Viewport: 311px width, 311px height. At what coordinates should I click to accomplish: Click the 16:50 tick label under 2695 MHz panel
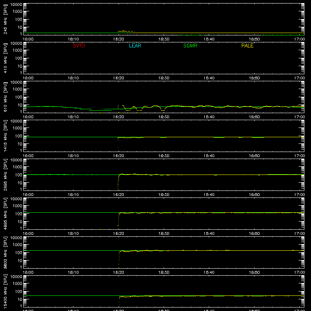click(254, 195)
